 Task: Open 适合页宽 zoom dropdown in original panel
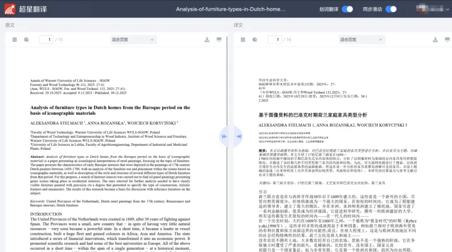pyautogui.click(x=133, y=40)
